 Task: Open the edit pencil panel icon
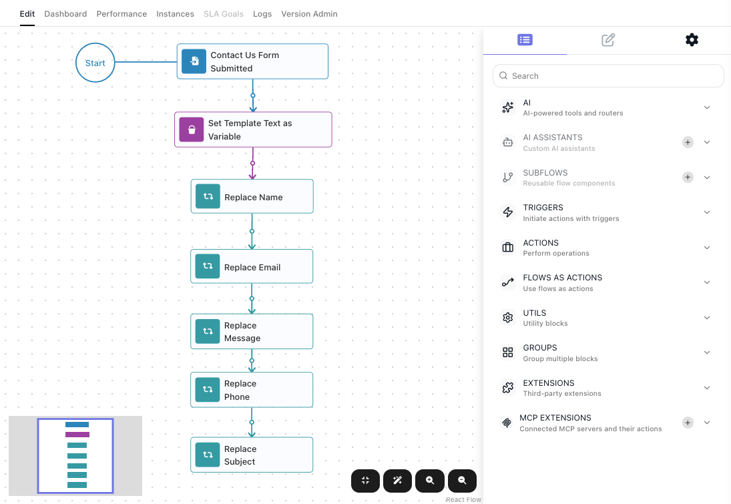point(608,40)
